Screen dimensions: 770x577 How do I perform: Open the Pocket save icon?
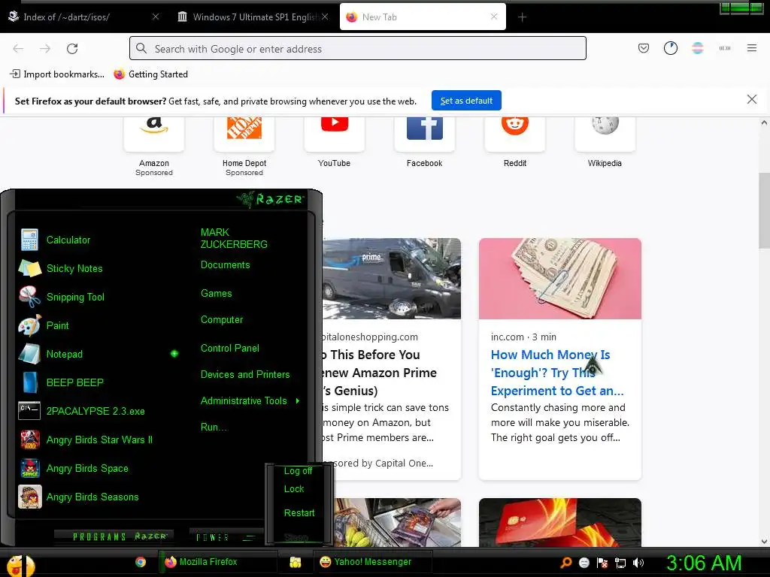644,48
